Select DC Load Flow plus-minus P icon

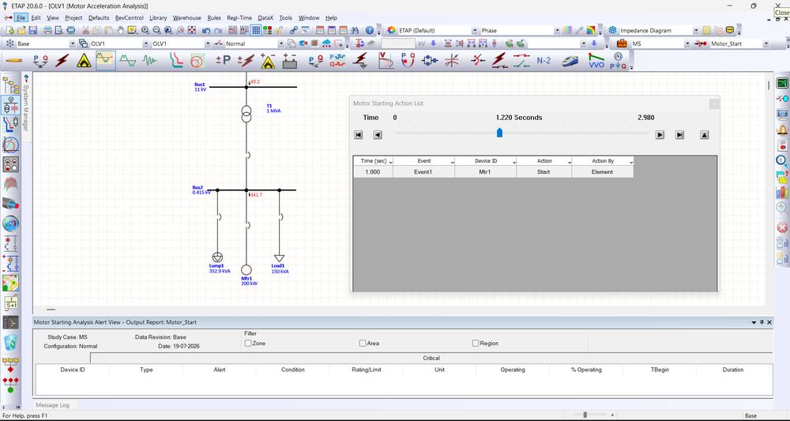224,61
